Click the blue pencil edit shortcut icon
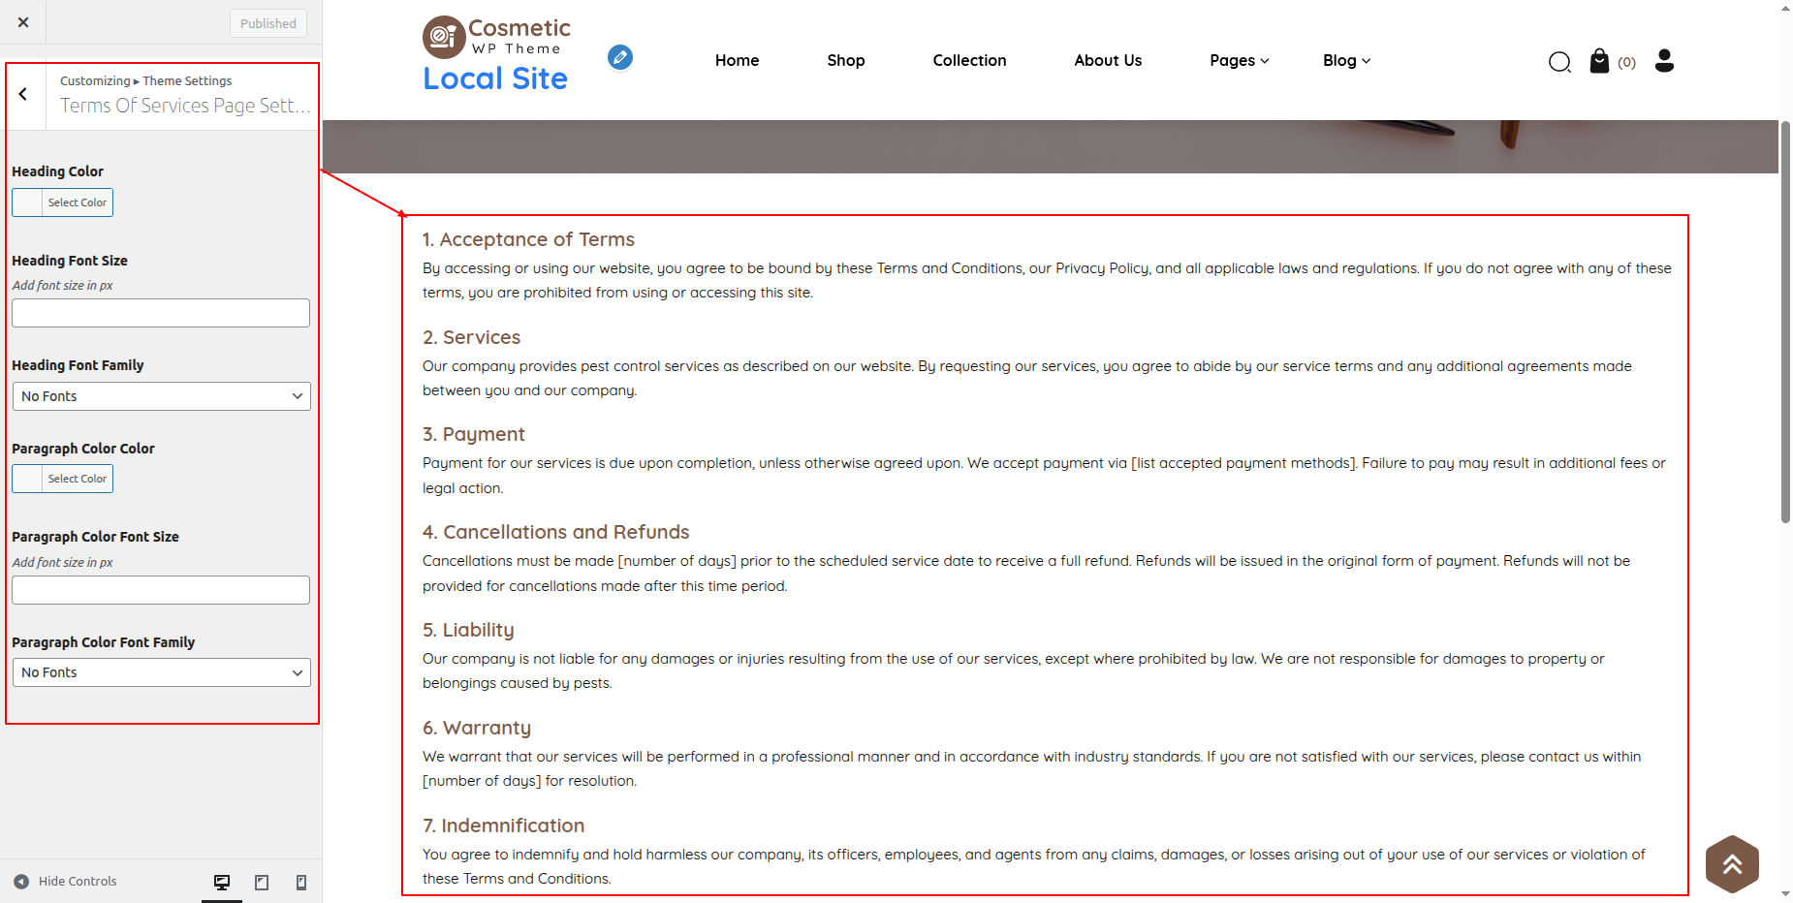Image resolution: width=1793 pixels, height=903 pixels. coord(620,58)
